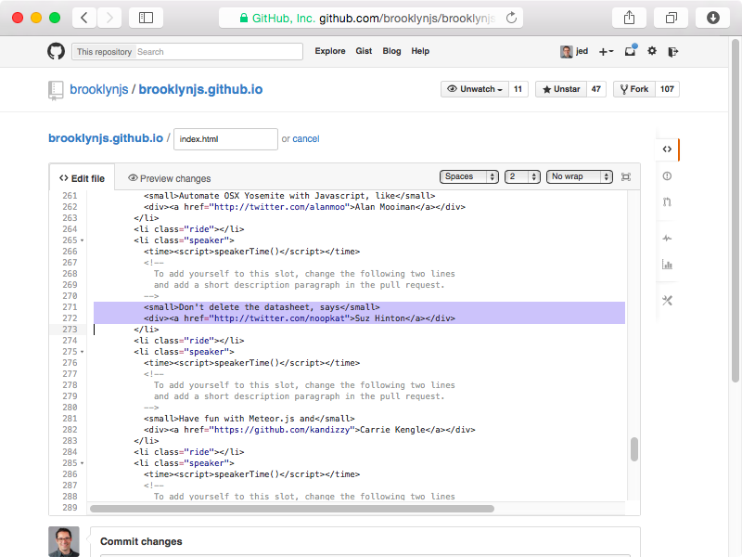This screenshot has height=557, width=742.
Task: Open Gist in the top navigation
Action: pyautogui.click(x=364, y=51)
